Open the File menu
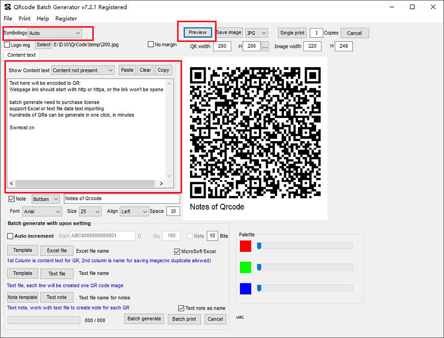Viewport: 444px width, 338px height. click(8, 18)
